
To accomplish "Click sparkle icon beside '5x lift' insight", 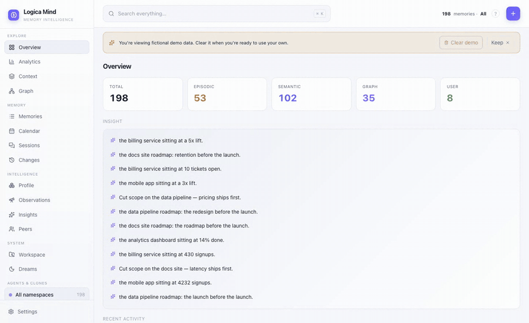I will click(x=113, y=140).
